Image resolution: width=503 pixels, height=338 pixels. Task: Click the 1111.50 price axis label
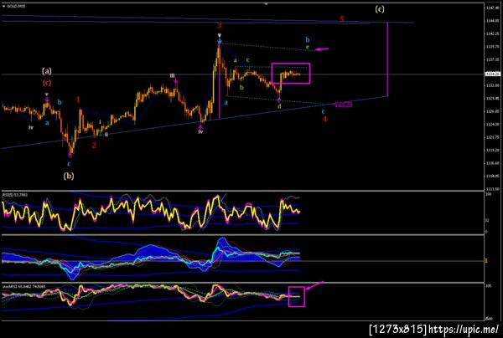[491, 189]
